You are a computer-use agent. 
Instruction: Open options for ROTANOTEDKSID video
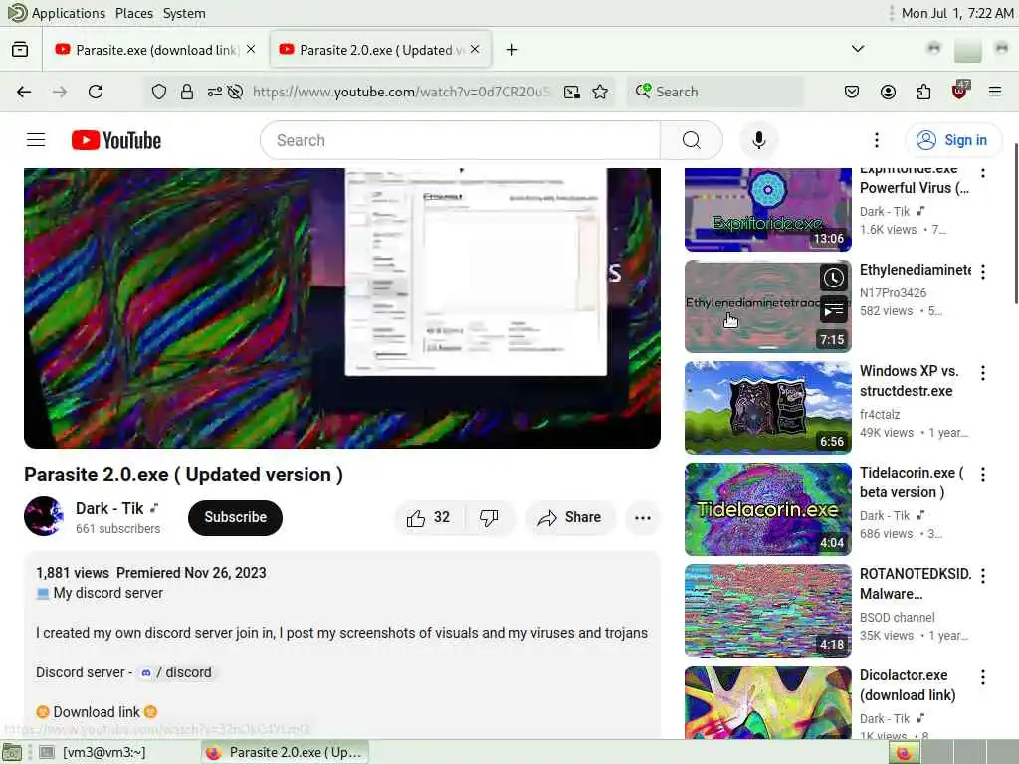coord(982,576)
